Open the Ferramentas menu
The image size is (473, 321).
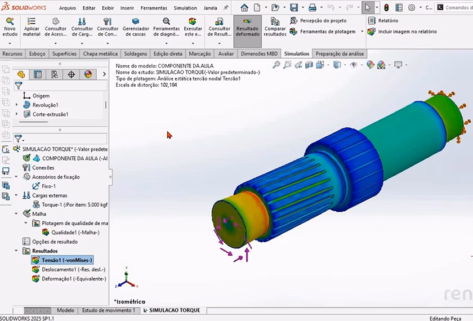click(x=154, y=8)
